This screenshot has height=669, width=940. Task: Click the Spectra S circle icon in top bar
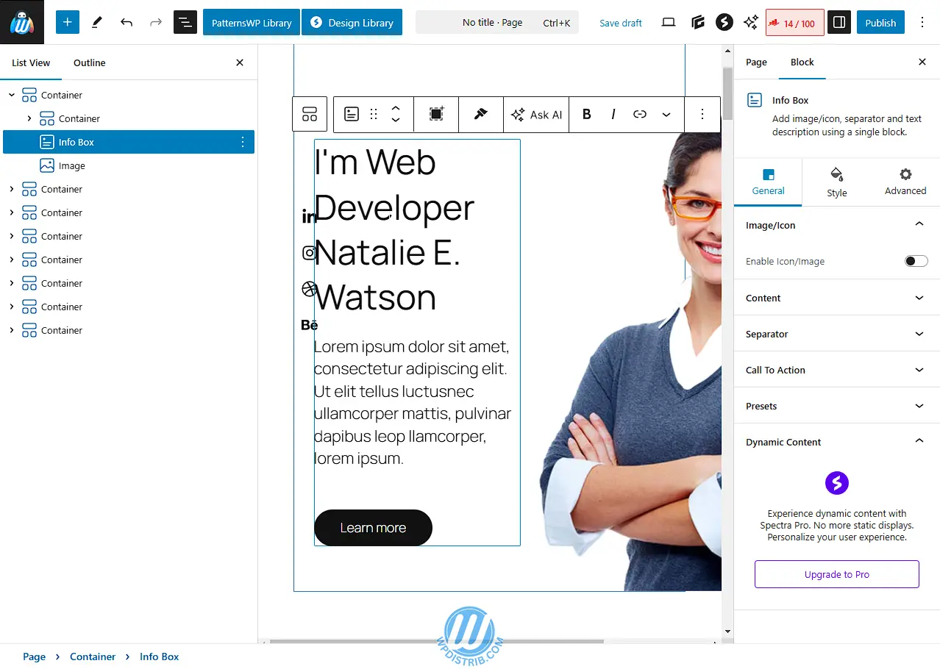(724, 22)
